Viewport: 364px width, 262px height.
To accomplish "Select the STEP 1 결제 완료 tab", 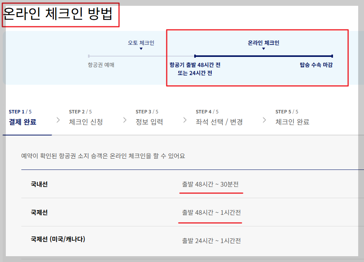I will point(22,117).
